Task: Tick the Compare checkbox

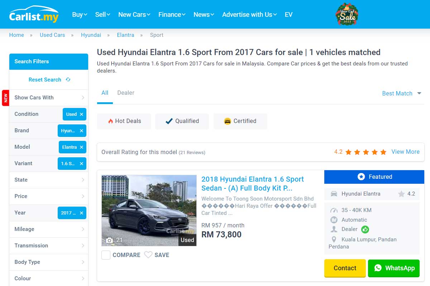Action: [106, 255]
